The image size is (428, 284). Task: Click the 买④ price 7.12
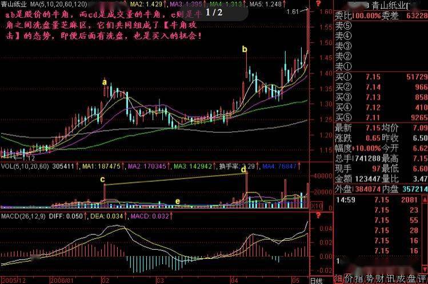[x=373, y=108]
